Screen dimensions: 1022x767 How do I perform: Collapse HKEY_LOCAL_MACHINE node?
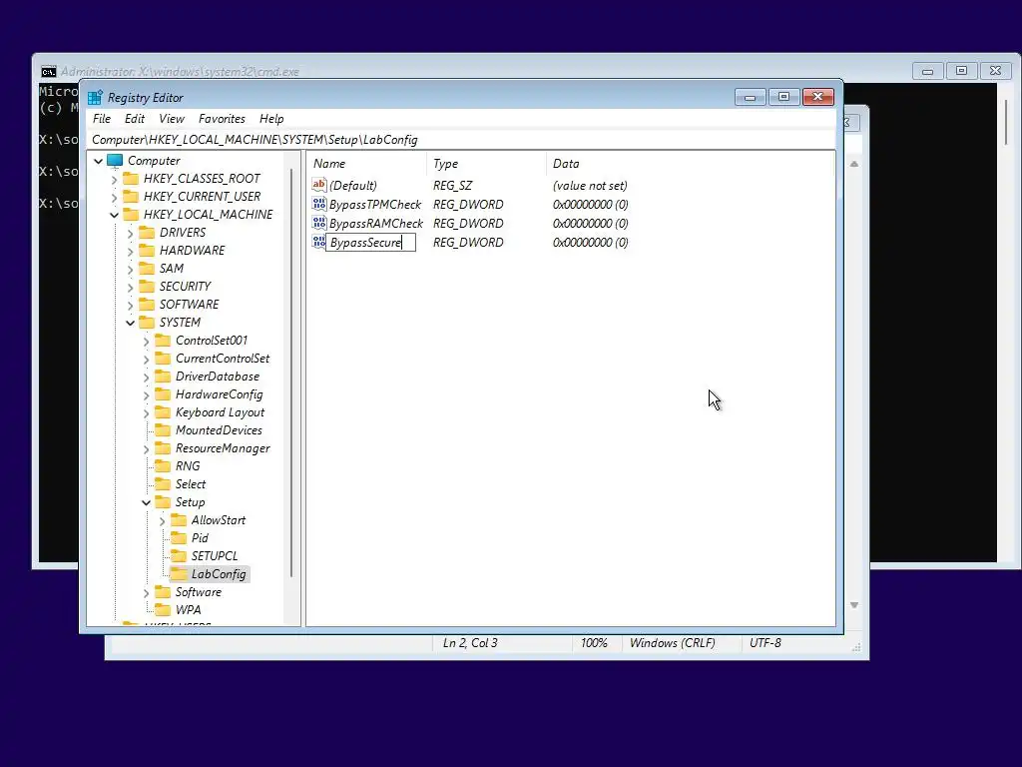point(115,215)
